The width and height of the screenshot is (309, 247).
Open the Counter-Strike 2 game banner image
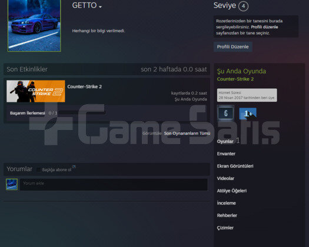pos(36,91)
